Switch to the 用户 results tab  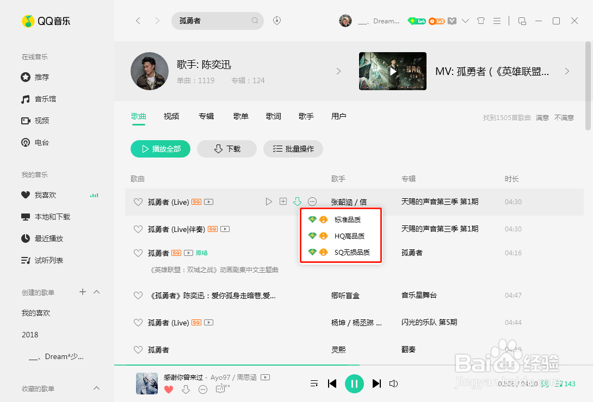[339, 116]
